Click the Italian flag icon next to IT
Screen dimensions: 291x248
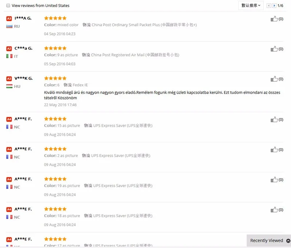coord(9,56)
